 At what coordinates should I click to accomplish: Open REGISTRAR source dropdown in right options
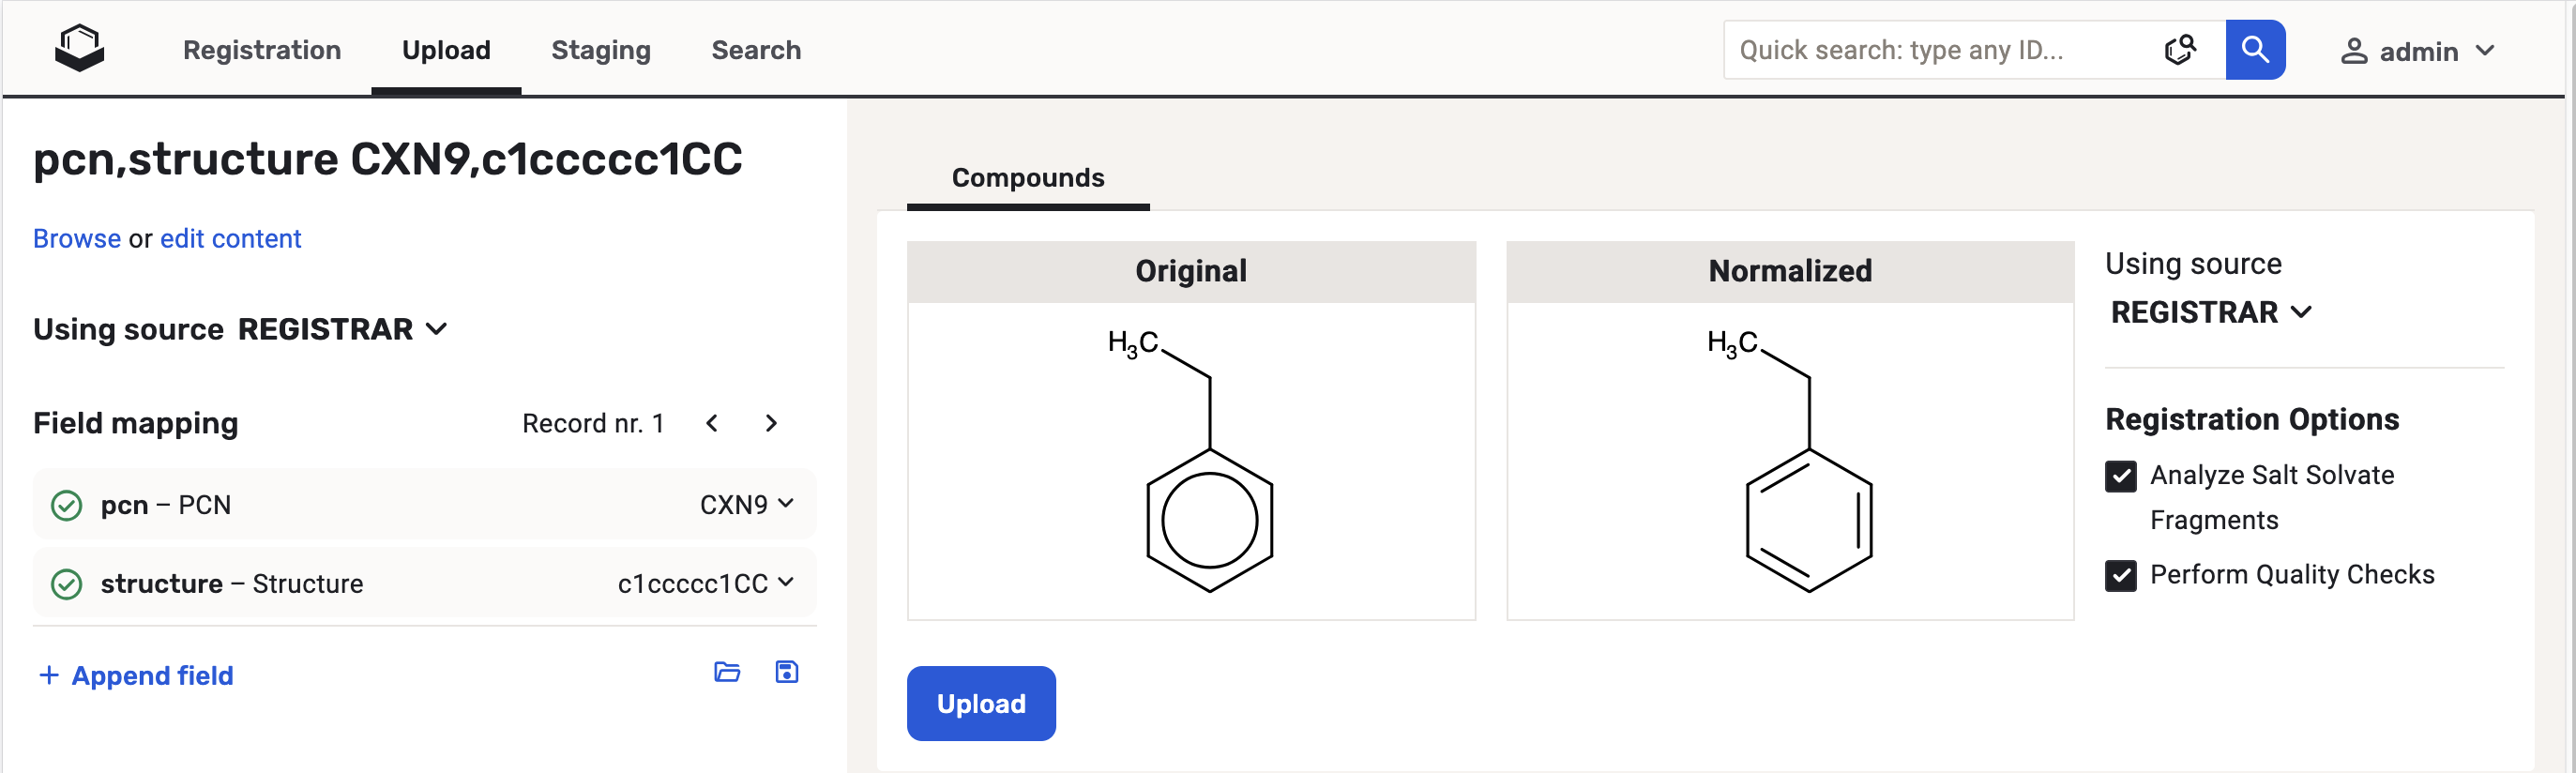(2210, 312)
